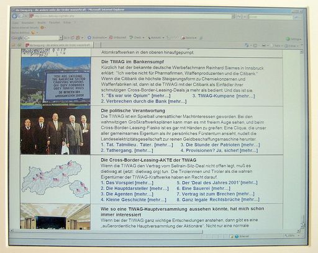This screenshot has width=318, height=253.
Task: Click the assembly hall photo
Action: click(55, 216)
